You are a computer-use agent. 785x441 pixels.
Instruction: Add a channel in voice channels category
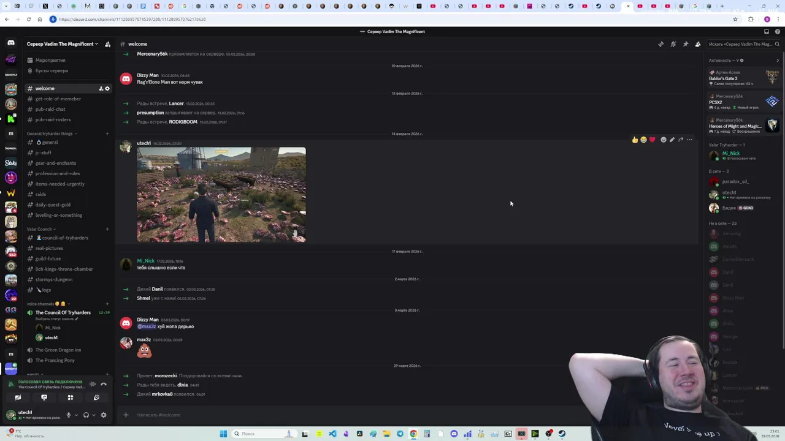click(x=107, y=304)
